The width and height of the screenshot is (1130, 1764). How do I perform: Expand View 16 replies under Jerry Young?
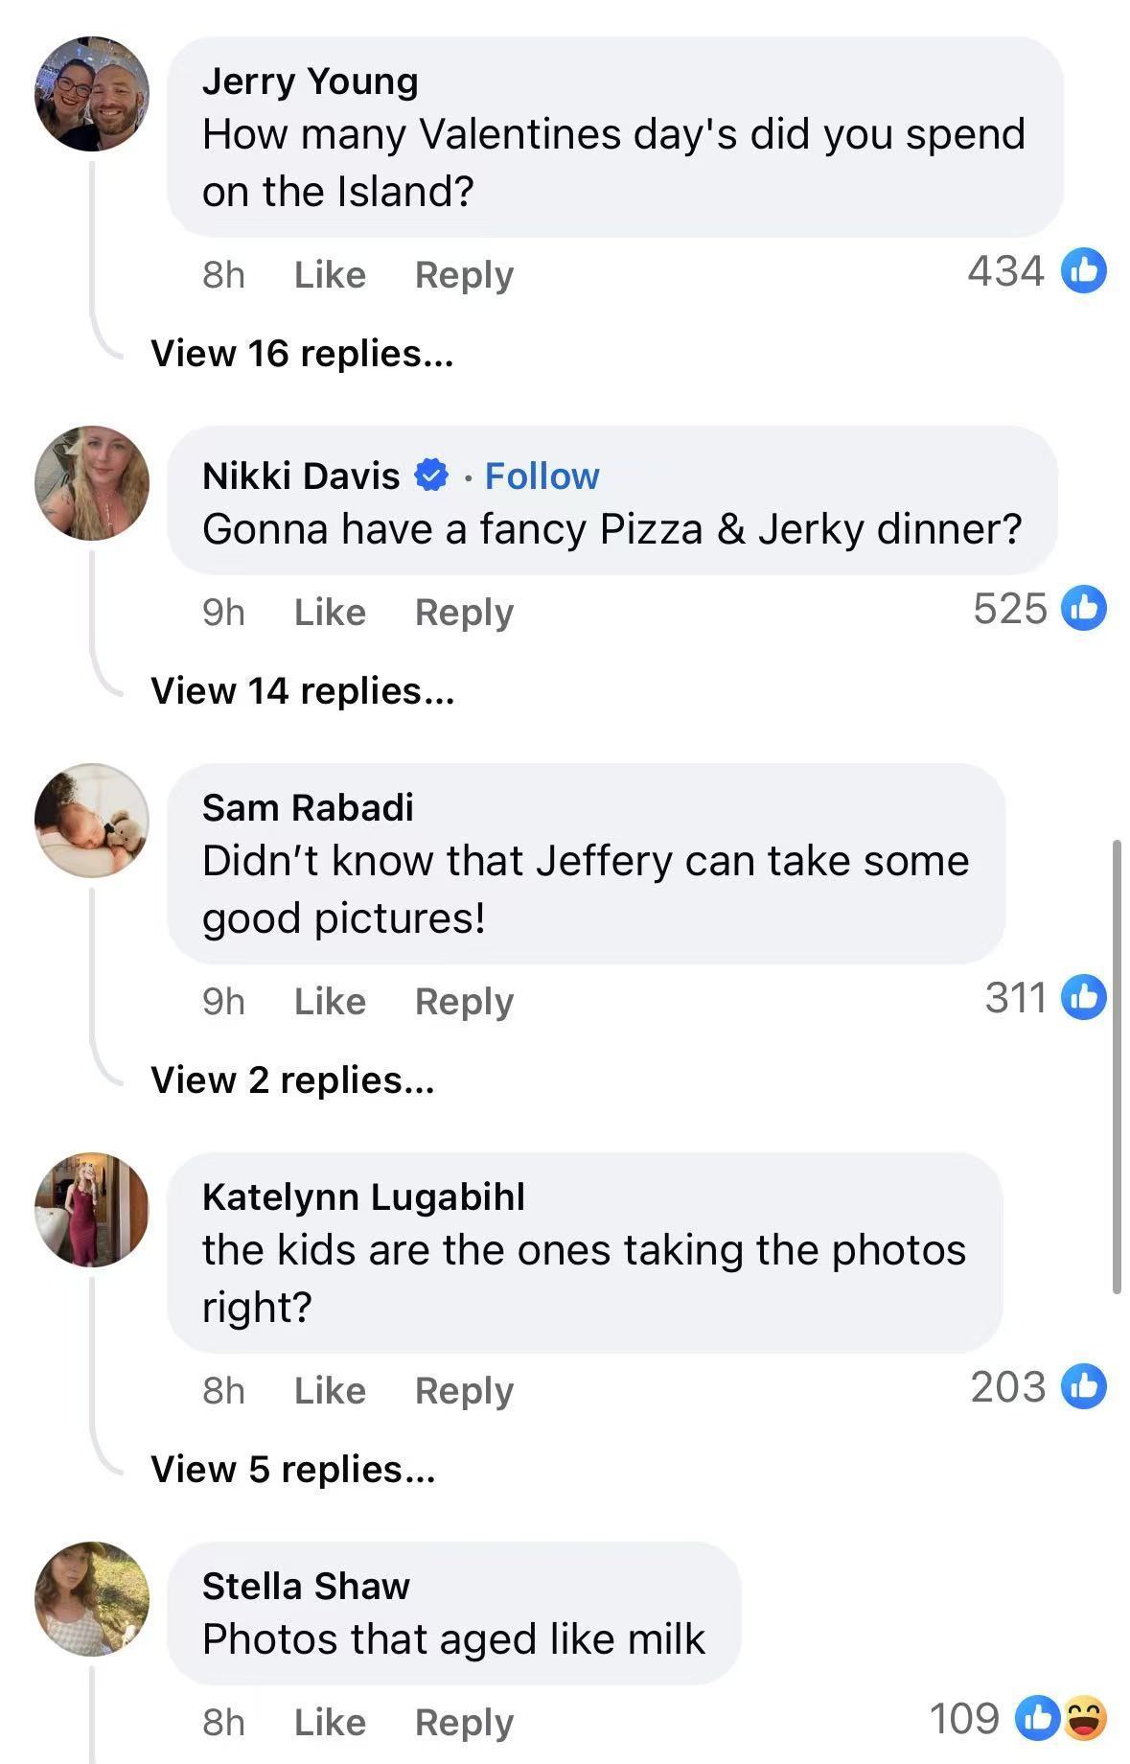tap(302, 354)
